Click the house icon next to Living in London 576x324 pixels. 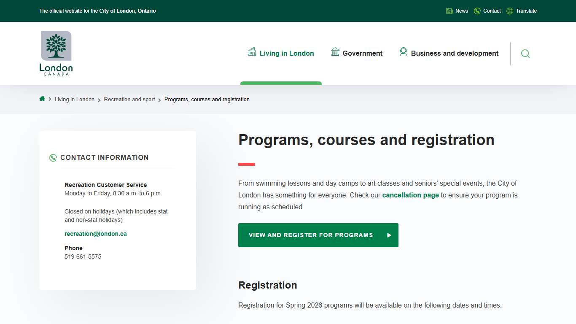252,51
